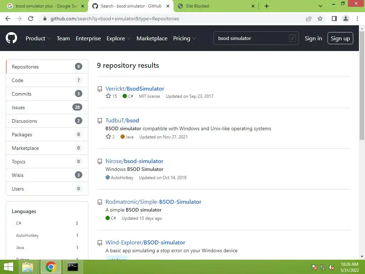Open the tab search chevron

(320, 6)
